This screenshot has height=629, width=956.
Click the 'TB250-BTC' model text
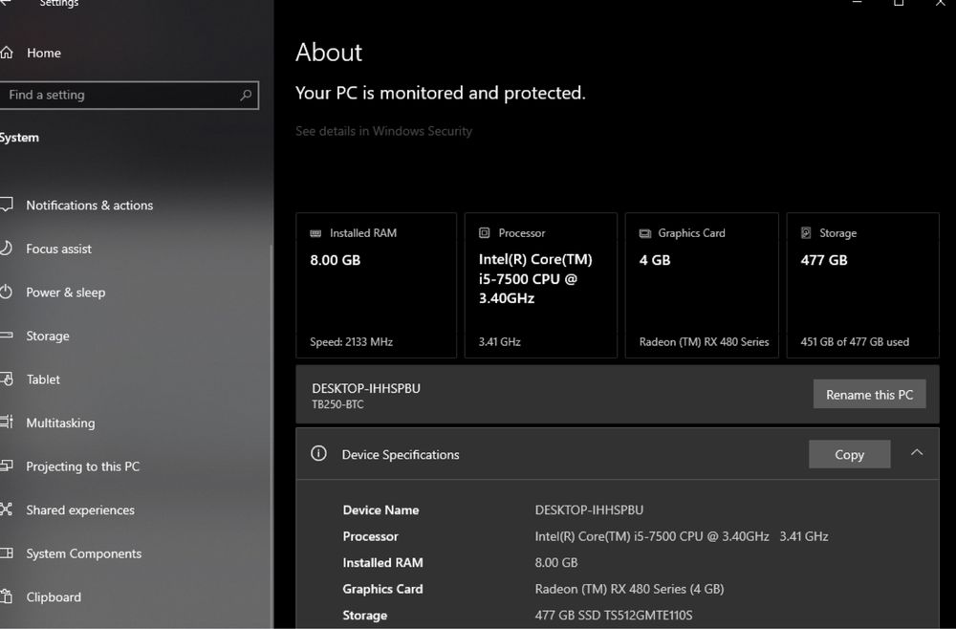click(337, 404)
